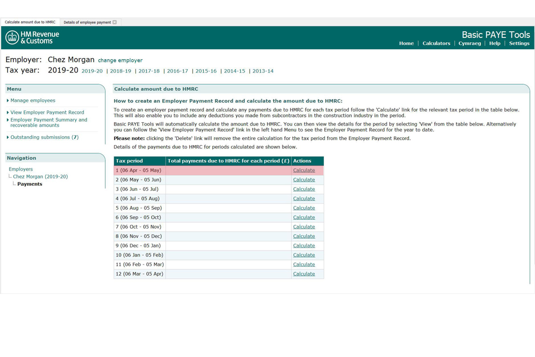Calculate period 11 (06 Feb - 05 Mar)
The height and width of the screenshot is (357, 535).
pos(304,264)
